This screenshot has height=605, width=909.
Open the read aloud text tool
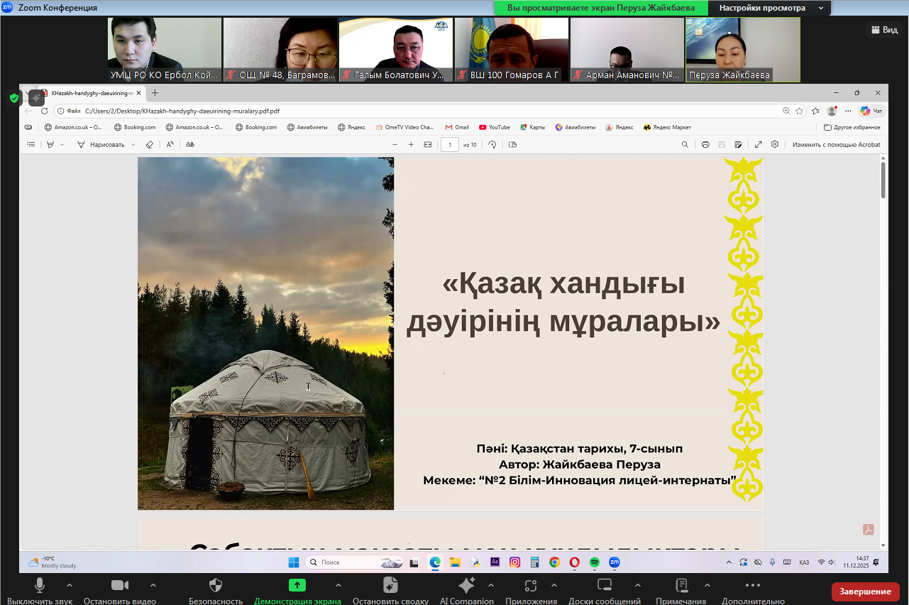pos(169,144)
